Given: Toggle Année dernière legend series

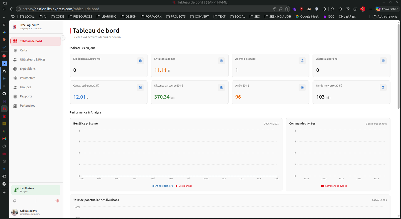Looking at the screenshot, I should pyautogui.click(x=162, y=186).
